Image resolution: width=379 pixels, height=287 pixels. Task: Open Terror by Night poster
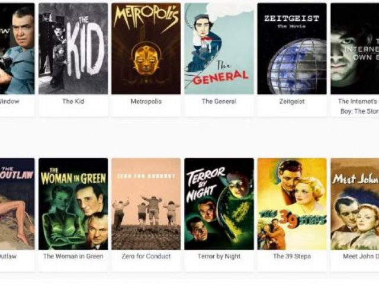(219, 204)
